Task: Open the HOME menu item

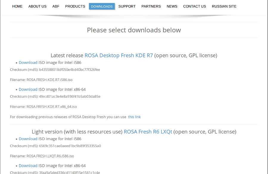Action: coord(17,6)
